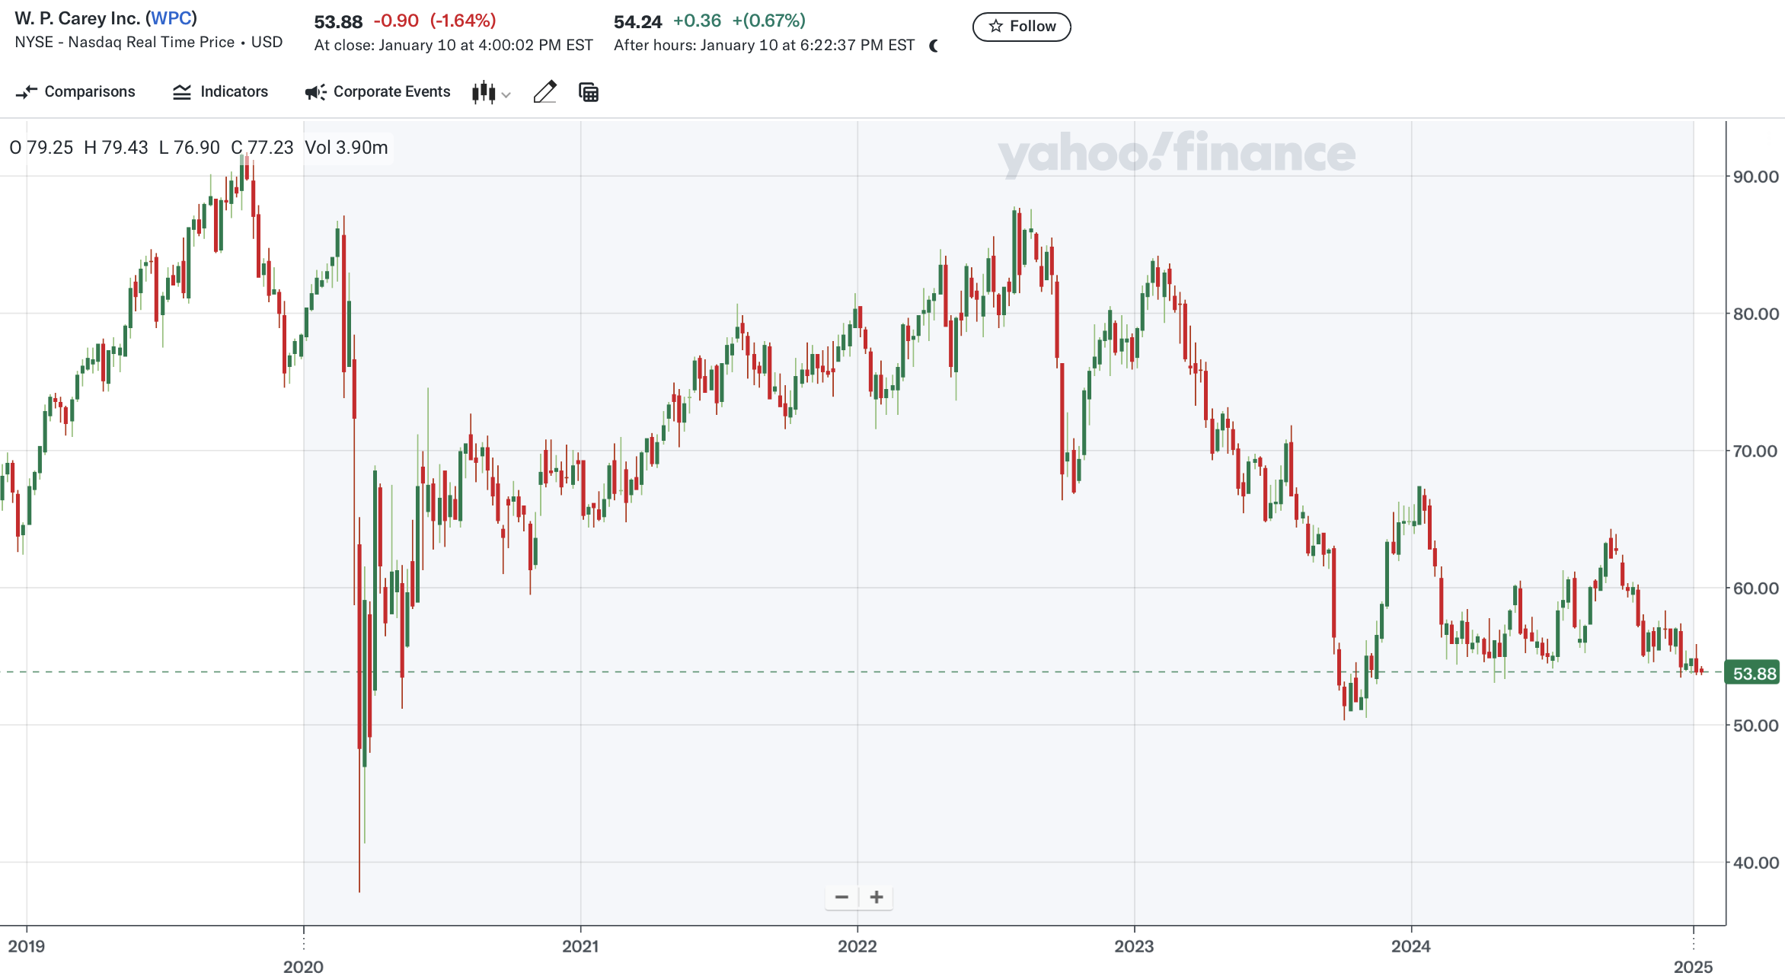Click the W. P. Carey Inc. title

click(78, 18)
